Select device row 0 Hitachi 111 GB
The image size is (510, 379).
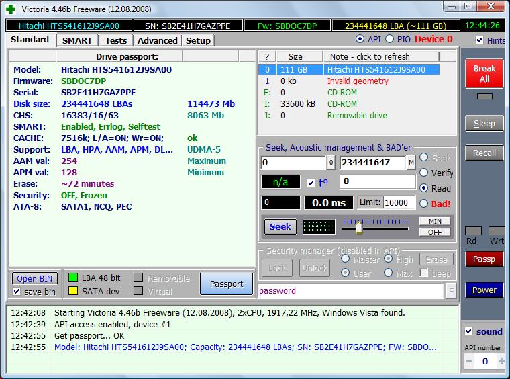click(x=349, y=69)
